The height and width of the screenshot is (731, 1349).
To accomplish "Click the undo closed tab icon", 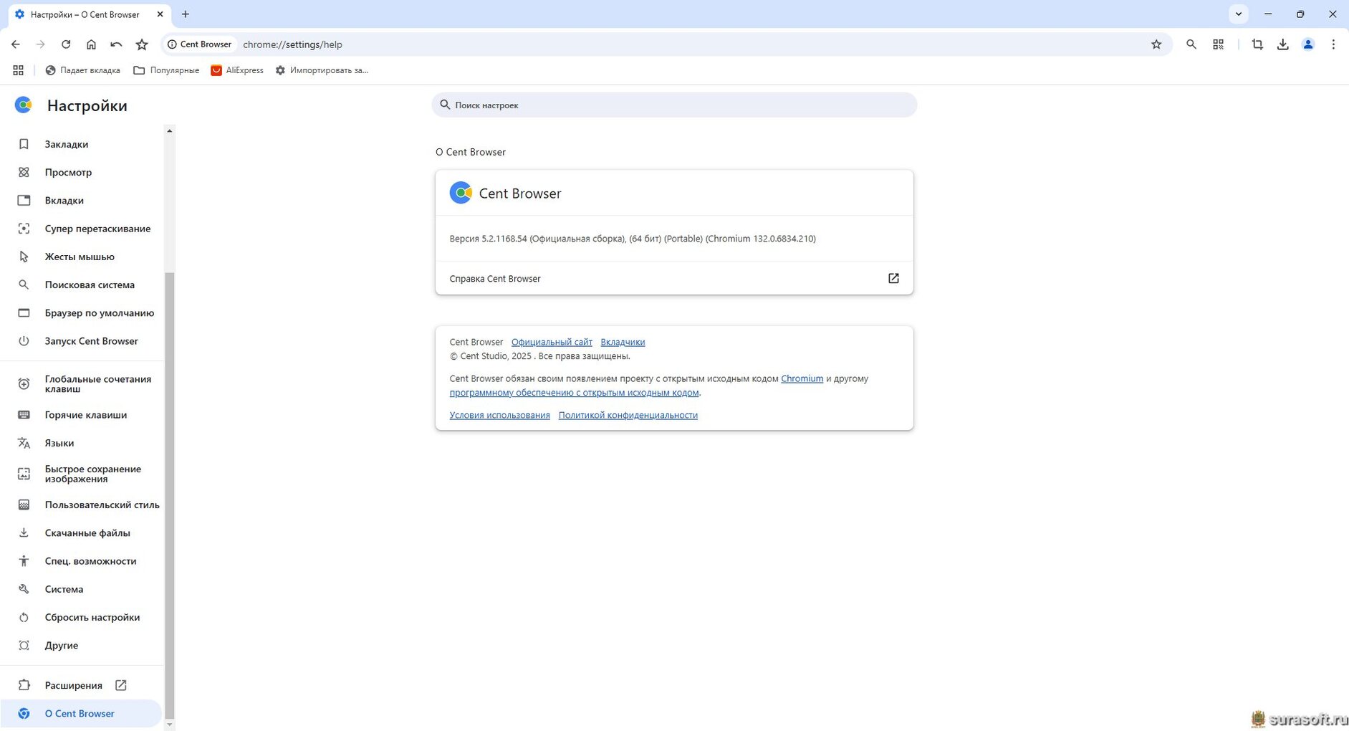I will pyautogui.click(x=116, y=44).
